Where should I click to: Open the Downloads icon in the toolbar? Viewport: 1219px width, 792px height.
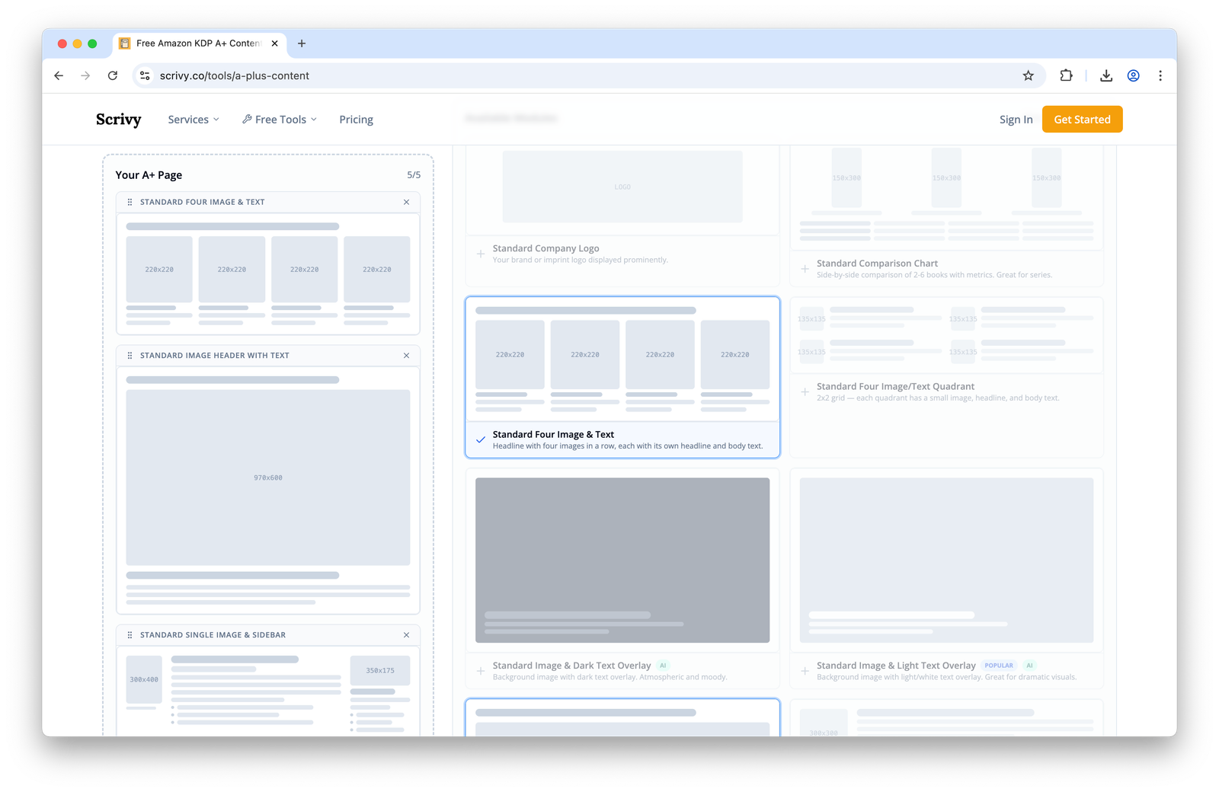coord(1105,75)
